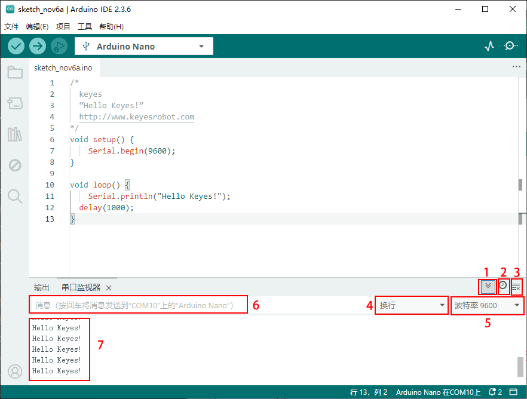The width and height of the screenshot is (527, 399).
Task: Toggle the bottom panel status bar icon
Action: (x=513, y=392)
